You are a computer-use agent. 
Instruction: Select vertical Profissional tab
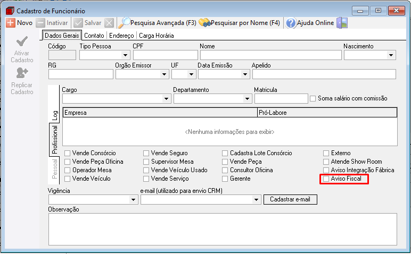click(54, 139)
